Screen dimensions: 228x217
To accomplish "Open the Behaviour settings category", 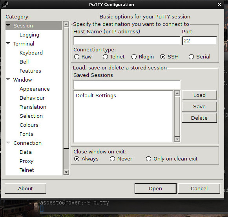I will pyautogui.click(x=32, y=98).
